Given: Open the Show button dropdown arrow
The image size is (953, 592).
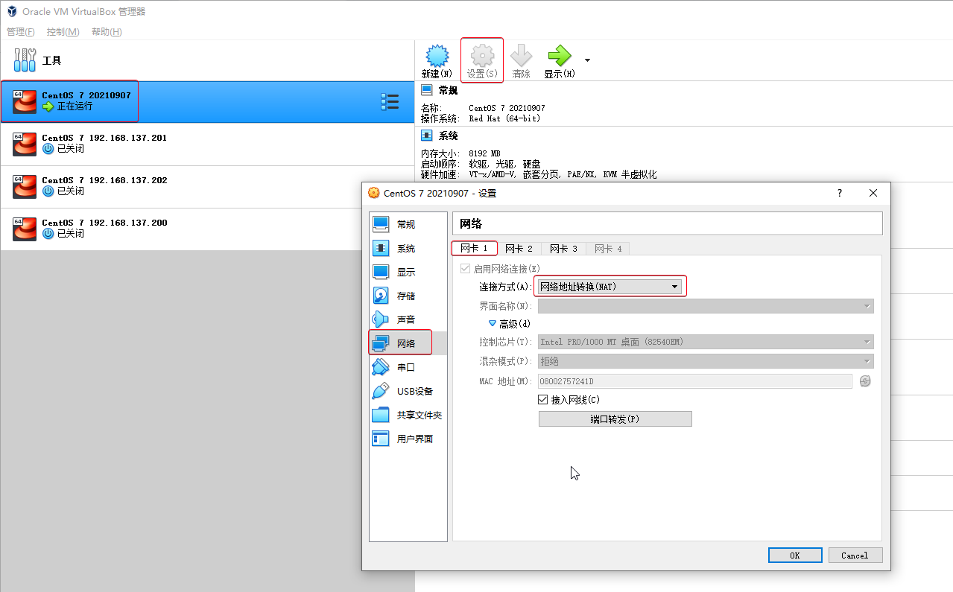Looking at the screenshot, I should point(587,60).
